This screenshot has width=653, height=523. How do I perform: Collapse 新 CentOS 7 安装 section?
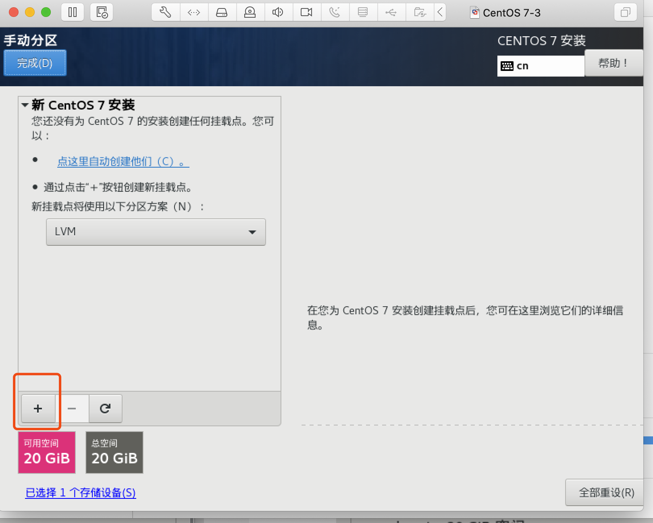[x=25, y=105]
